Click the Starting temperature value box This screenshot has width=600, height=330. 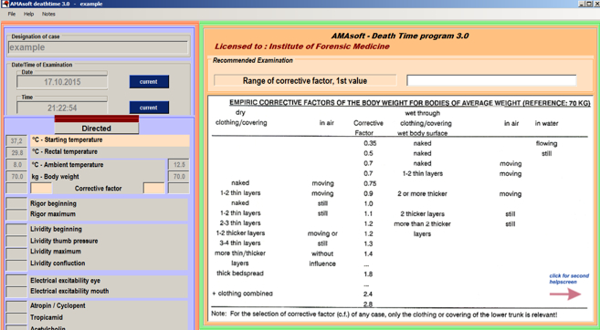pyautogui.click(x=16, y=140)
